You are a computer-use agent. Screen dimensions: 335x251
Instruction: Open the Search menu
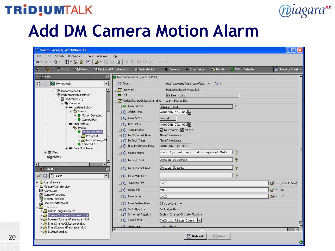(x=60, y=56)
